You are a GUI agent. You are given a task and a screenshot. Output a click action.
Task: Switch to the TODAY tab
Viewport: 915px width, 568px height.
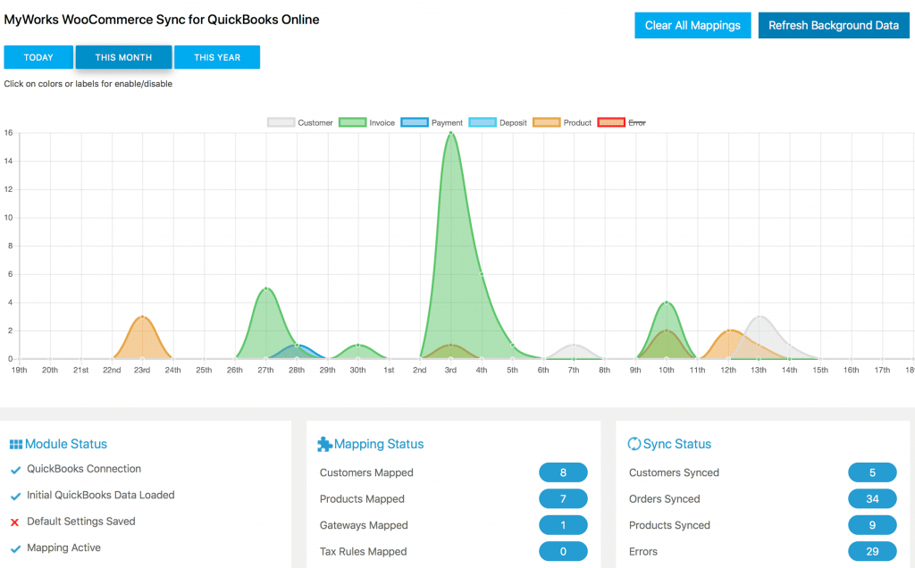click(x=38, y=56)
